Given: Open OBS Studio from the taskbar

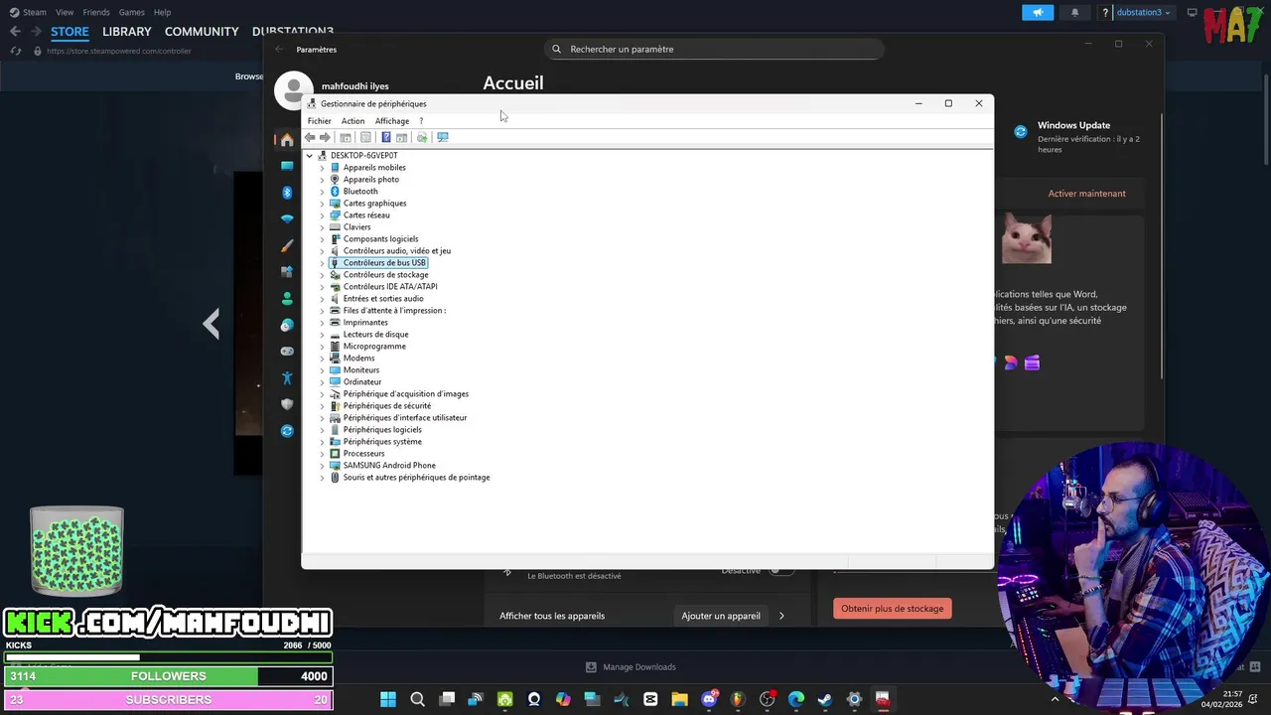Looking at the screenshot, I should (x=767, y=699).
